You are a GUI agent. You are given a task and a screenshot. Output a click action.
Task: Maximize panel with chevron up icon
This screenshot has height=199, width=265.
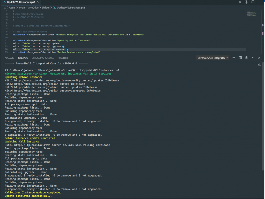pos(253,58)
